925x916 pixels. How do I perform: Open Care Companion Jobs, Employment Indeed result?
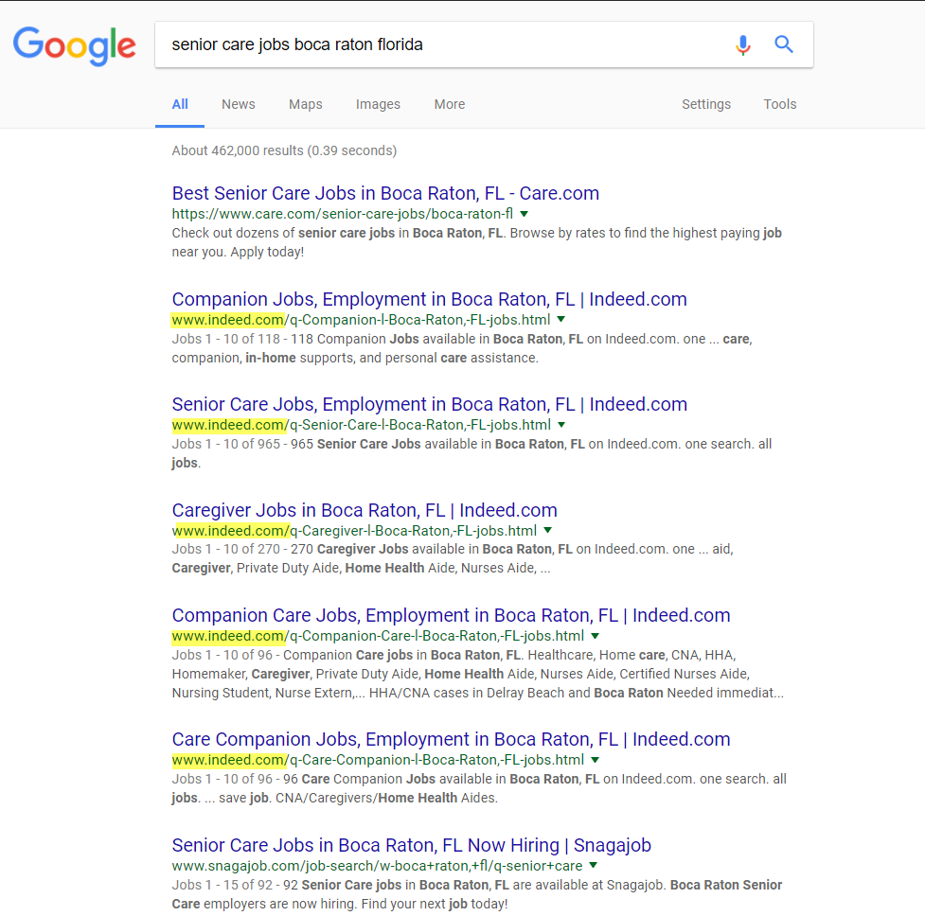click(451, 739)
